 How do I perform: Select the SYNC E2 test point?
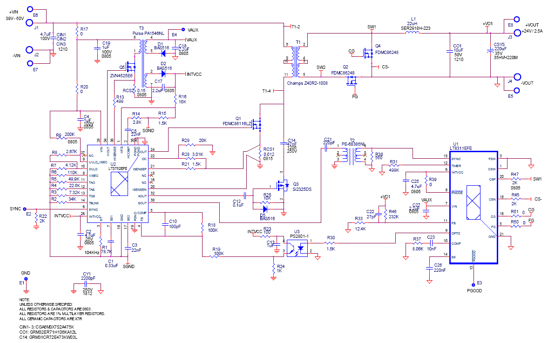pos(25,209)
